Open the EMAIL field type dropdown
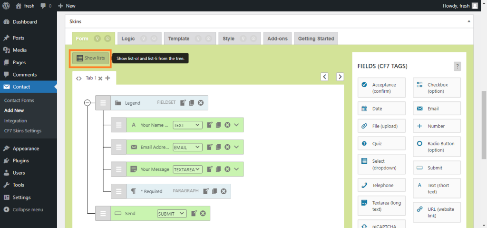The width and height of the screenshot is (487, 228). [187, 147]
